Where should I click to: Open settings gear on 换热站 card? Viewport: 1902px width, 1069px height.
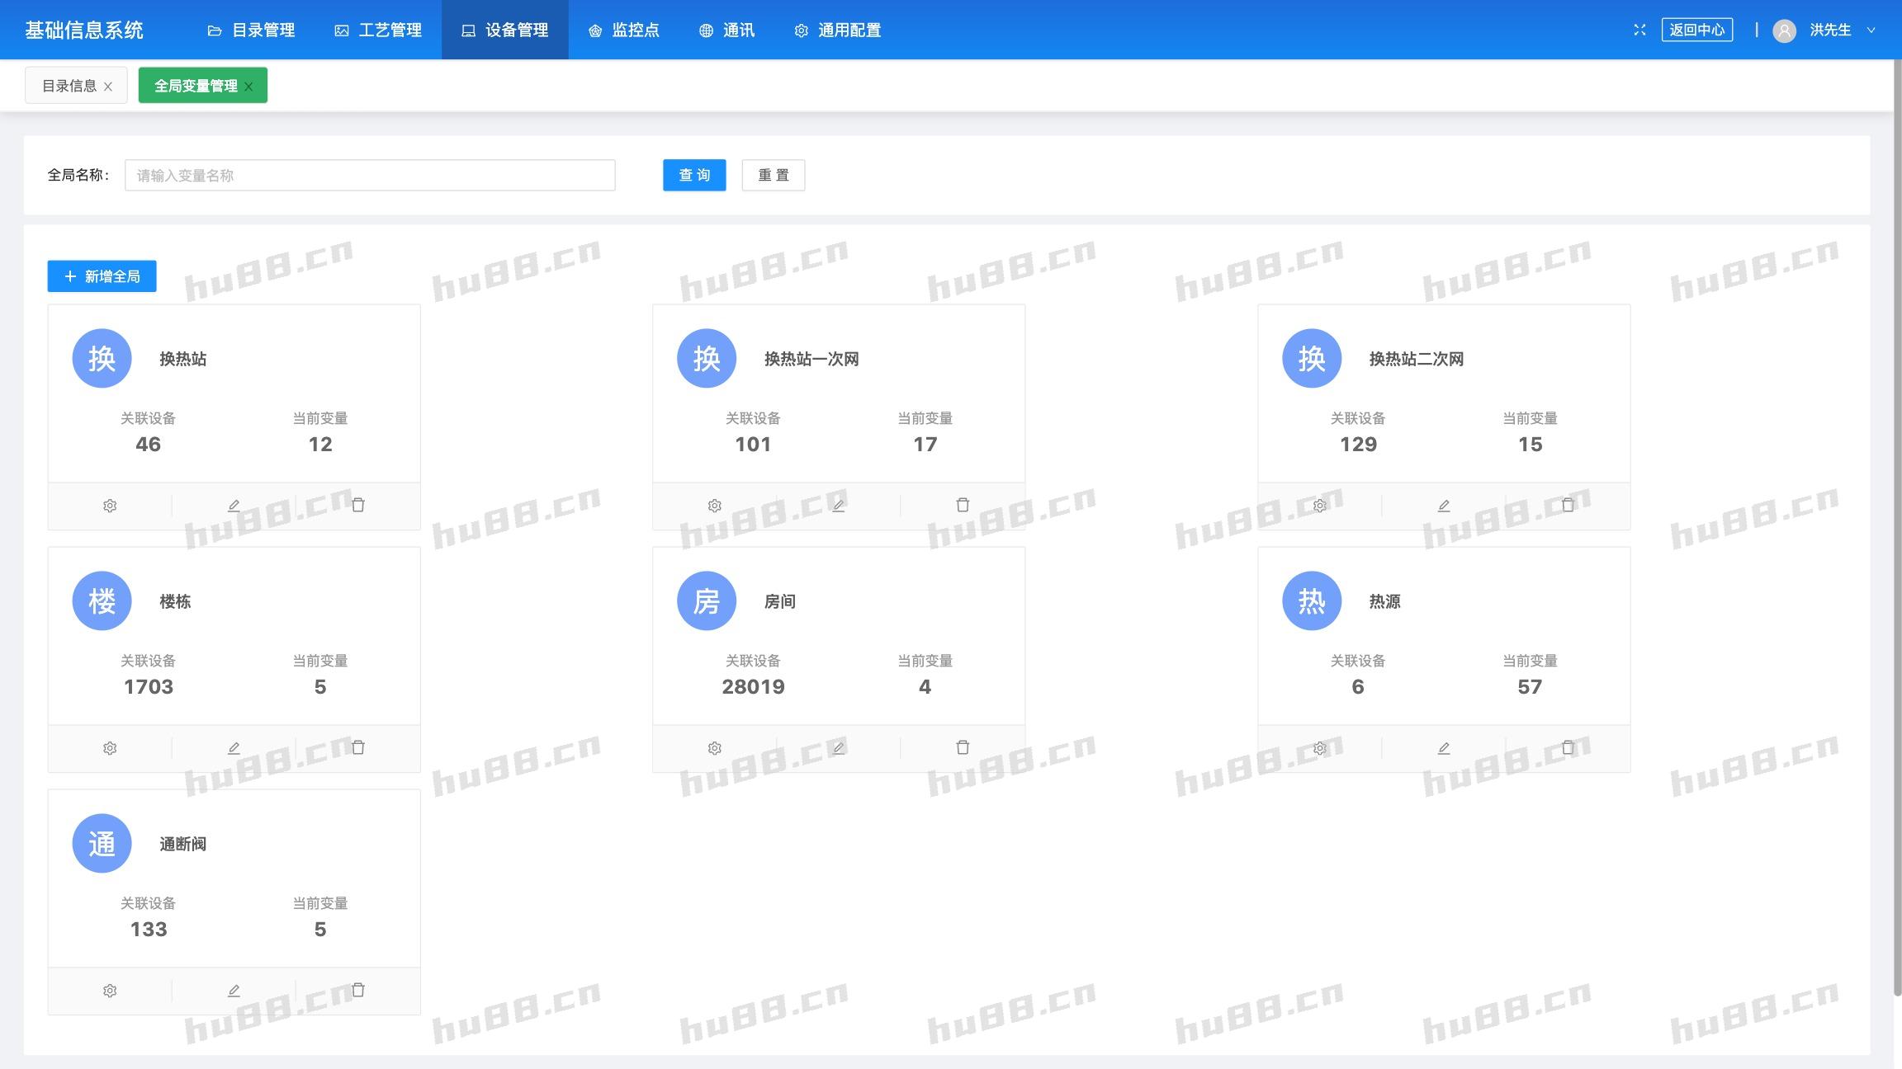click(x=110, y=506)
